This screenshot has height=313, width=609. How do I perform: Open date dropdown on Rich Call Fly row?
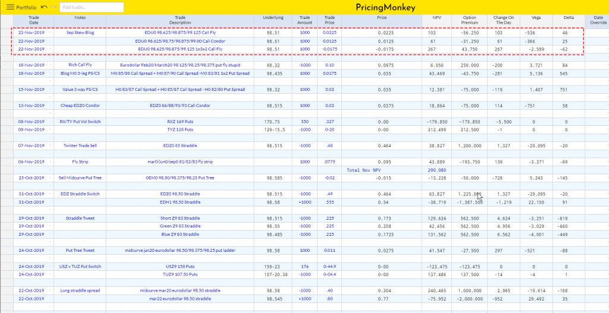pos(51,65)
